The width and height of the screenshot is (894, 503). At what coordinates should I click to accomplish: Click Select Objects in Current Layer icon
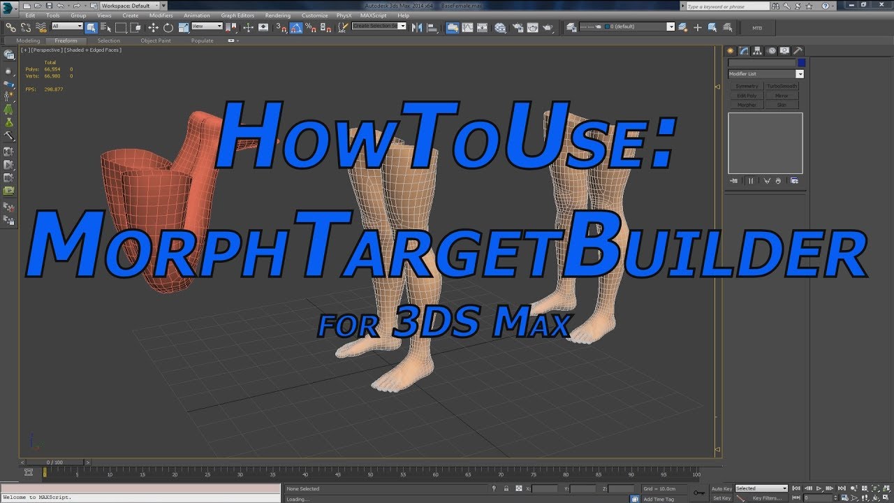pos(712,27)
